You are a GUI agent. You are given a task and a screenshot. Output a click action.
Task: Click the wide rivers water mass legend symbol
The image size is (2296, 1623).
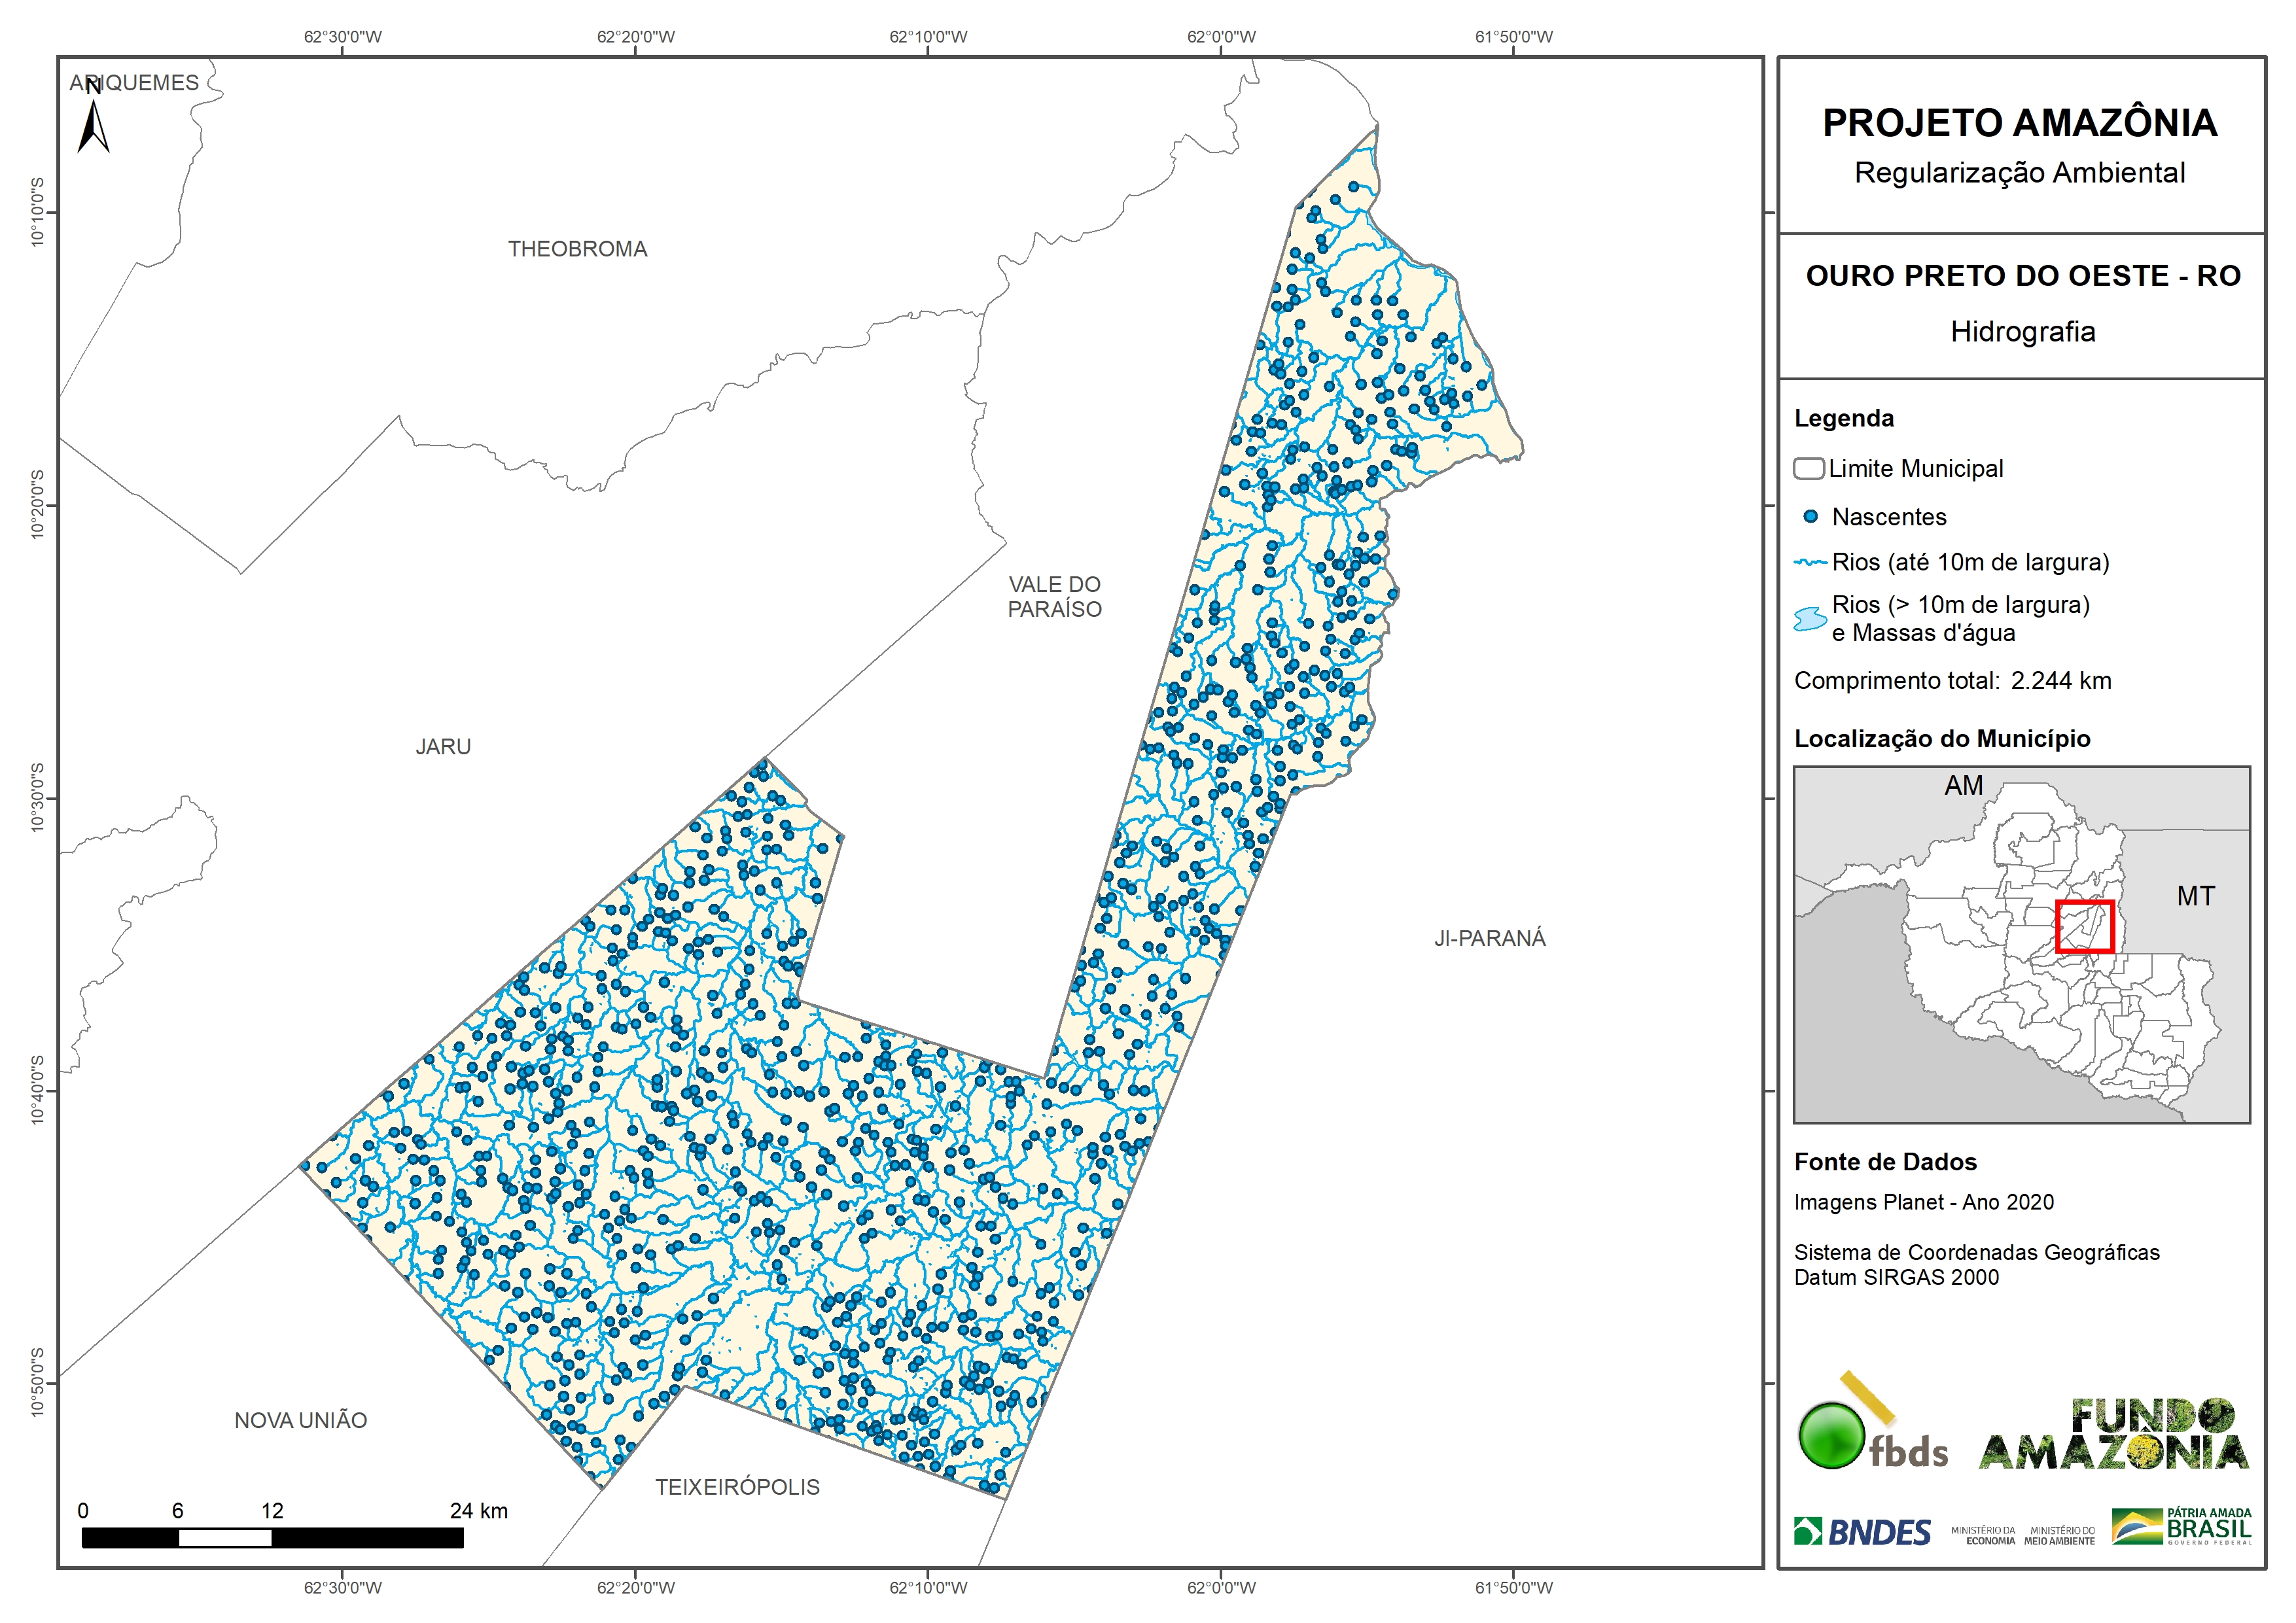click(x=1810, y=619)
